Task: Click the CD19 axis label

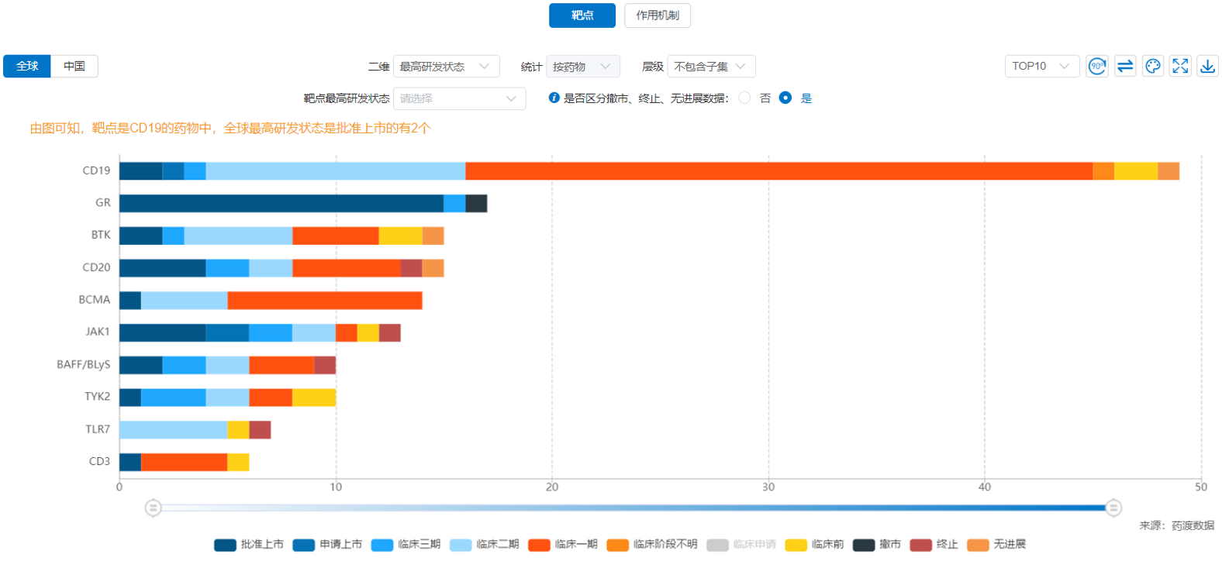Action: [96, 170]
